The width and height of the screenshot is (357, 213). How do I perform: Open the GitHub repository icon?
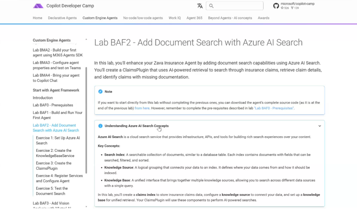276,6
